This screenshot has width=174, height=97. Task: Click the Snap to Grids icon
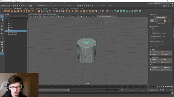point(38,6)
